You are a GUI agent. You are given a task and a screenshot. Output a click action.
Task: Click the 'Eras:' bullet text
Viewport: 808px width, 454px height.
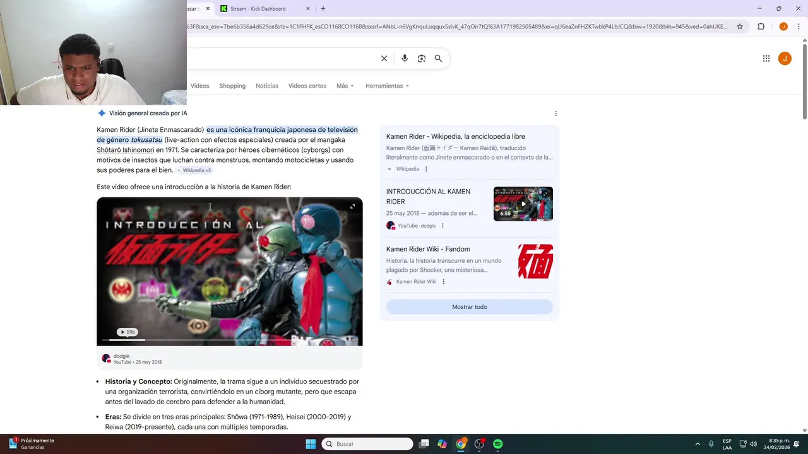(x=113, y=417)
